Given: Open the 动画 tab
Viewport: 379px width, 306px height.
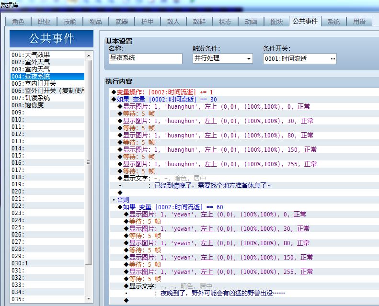Looking at the screenshot, I should click(x=251, y=22).
